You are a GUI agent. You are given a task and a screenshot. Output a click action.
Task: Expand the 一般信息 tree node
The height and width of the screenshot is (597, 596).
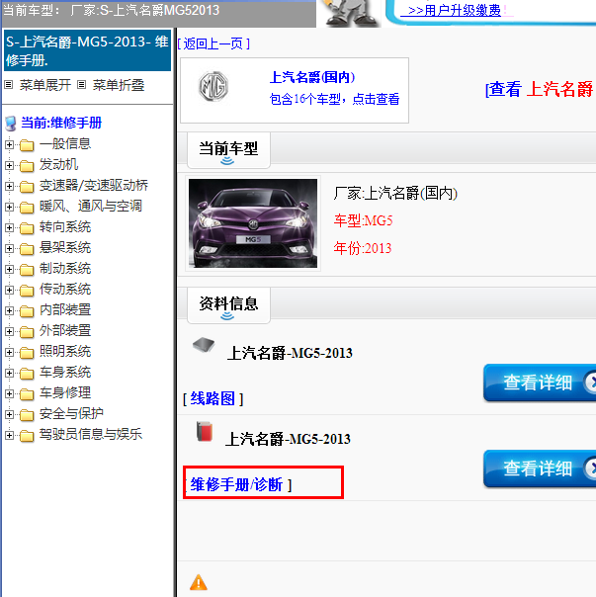click(x=9, y=144)
